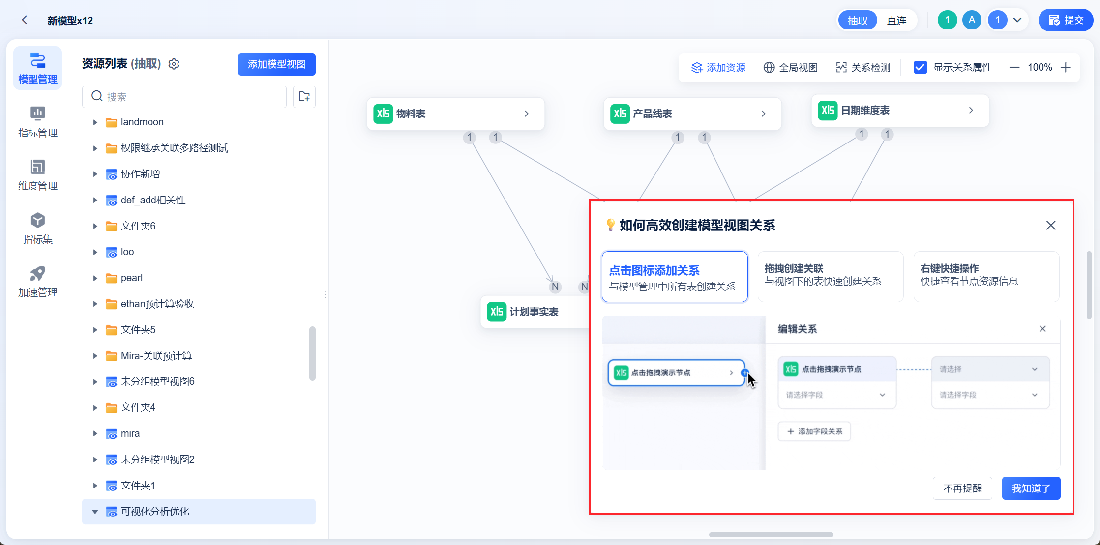
Task: Uncheck the 显示关系属性 checkbox
Action: click(920, 68)
